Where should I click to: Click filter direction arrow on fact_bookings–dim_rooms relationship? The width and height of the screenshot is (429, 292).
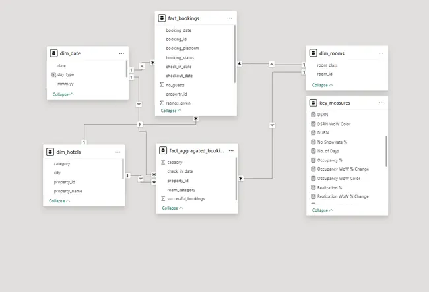click(x=271, y=64)
